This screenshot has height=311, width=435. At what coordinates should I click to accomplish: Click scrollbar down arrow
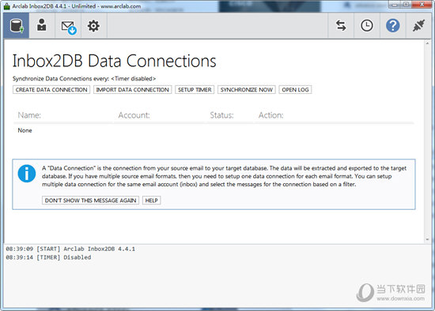click(x=428, y=239)
